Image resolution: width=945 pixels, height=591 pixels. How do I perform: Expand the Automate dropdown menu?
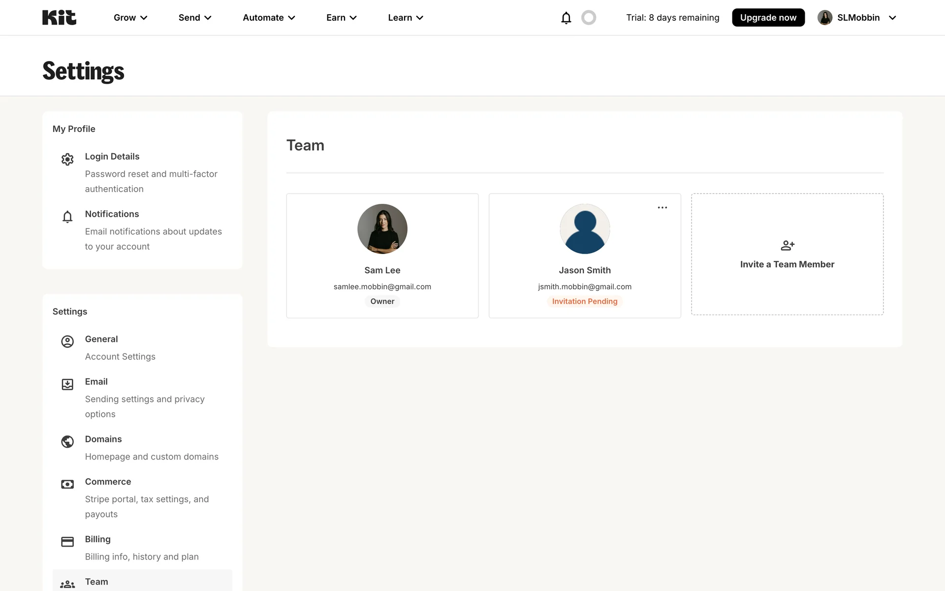[x=269, y=18]
